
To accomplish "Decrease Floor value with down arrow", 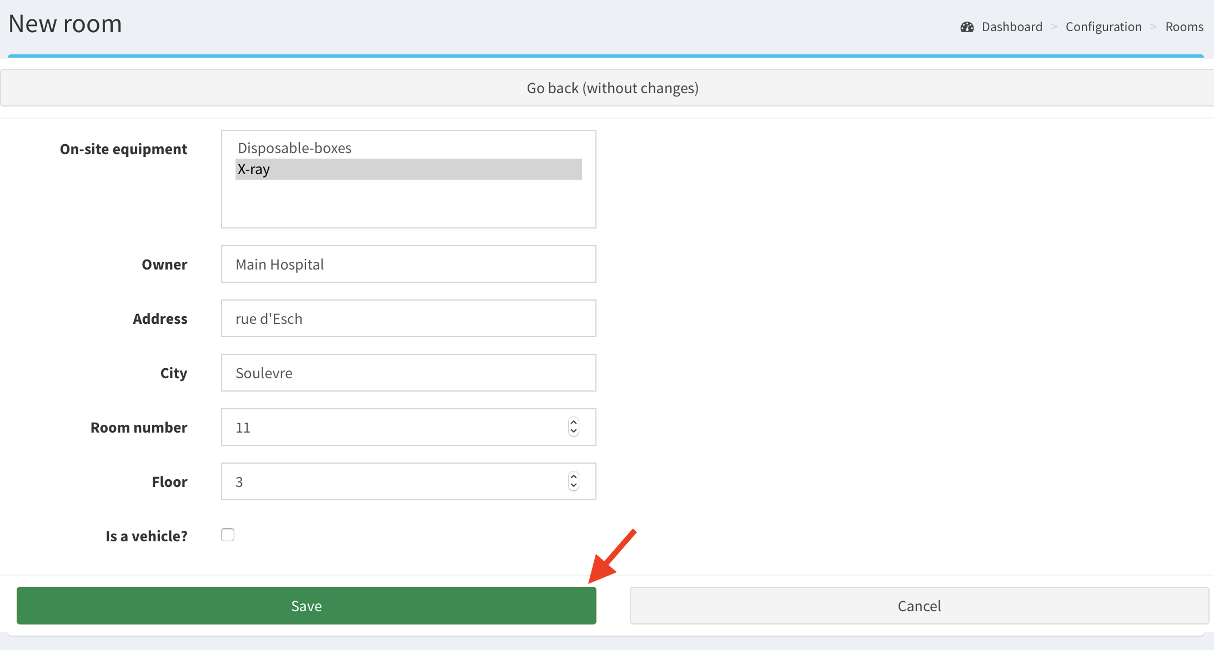I will (574, 486).
